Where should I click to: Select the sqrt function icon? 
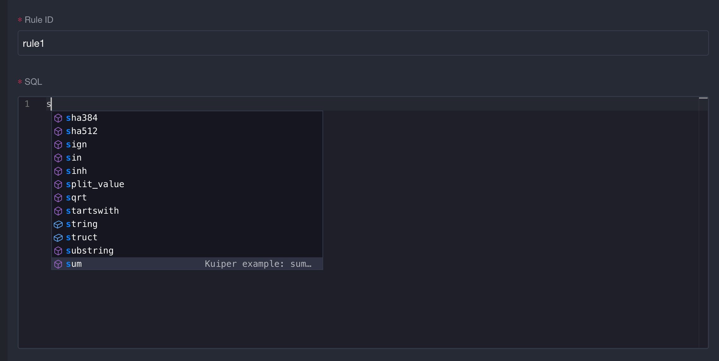point(58,198)
